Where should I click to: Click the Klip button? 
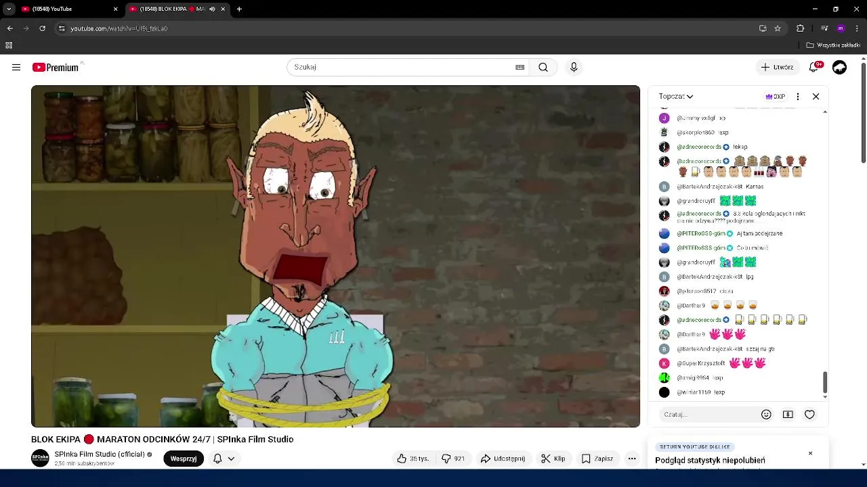[x=553, y=459]
